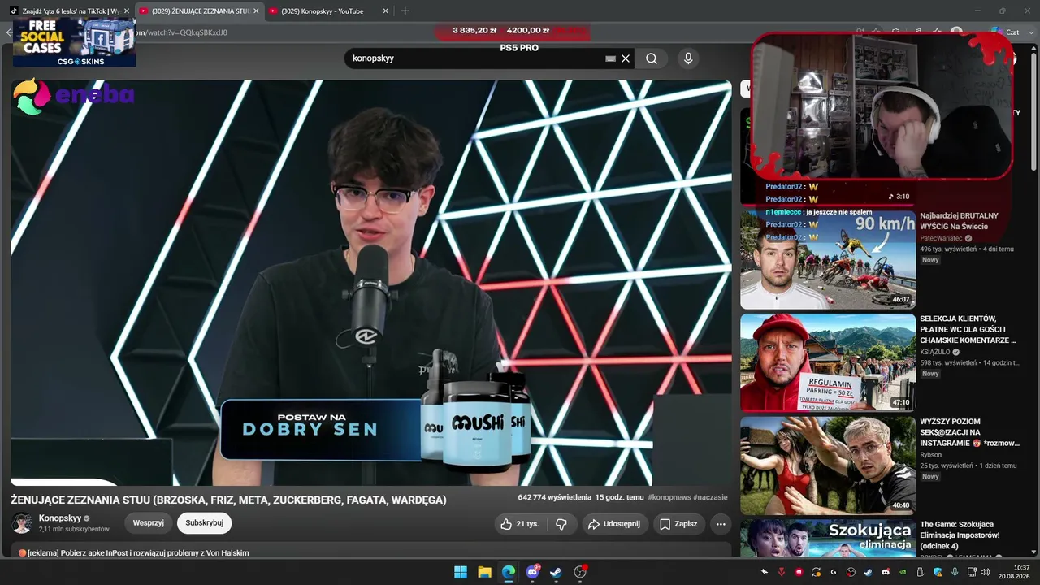The height and width of the screenshot is (585, 1040).
Task: Click the YouTube search magnifier button
Action: 652,58
